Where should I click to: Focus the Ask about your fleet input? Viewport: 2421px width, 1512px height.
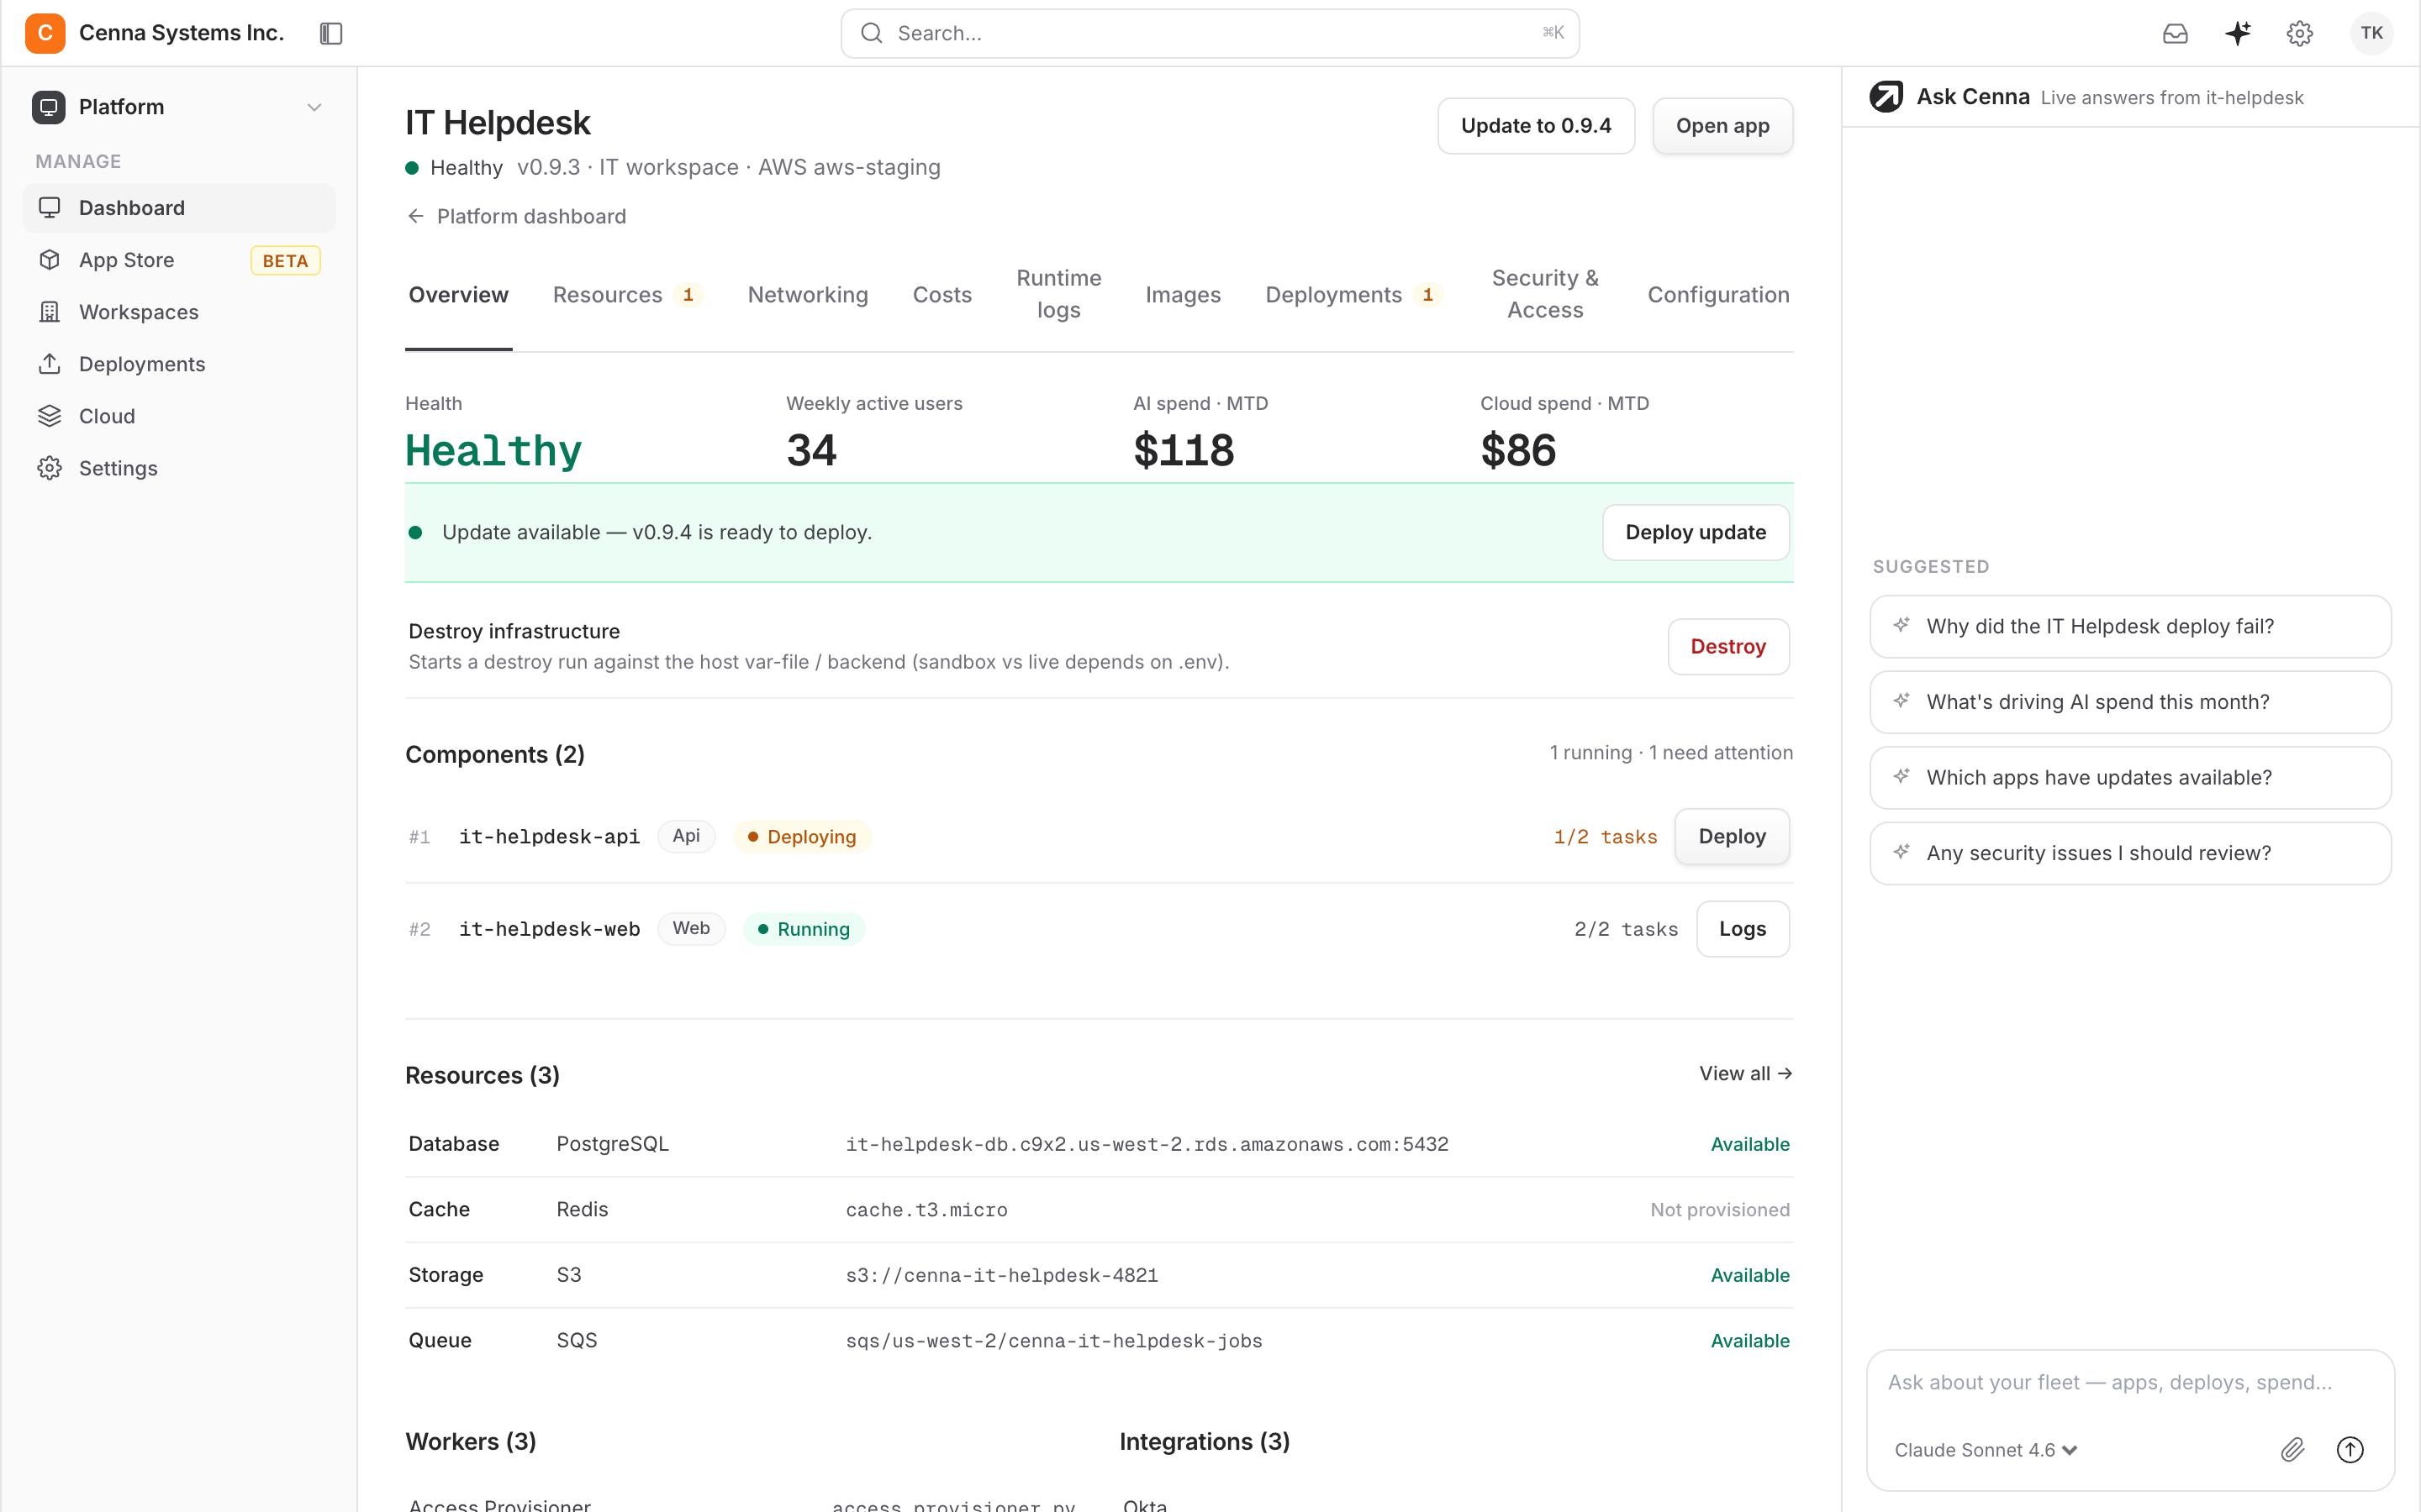pyautogui.click(x=2130, y=1382)
